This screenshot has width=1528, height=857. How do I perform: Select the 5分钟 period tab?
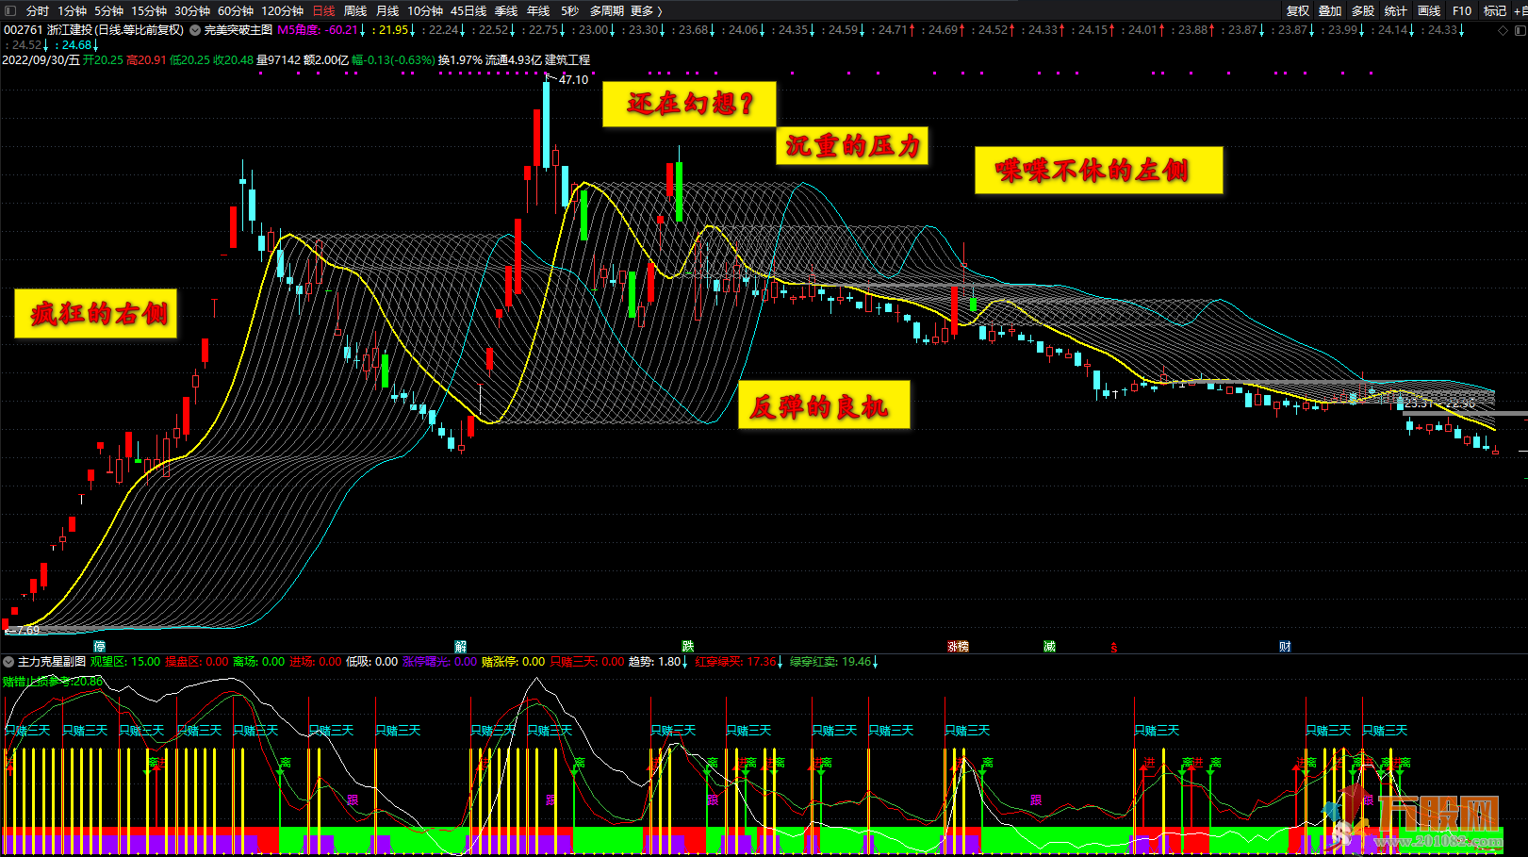click(x=108, y=10)
